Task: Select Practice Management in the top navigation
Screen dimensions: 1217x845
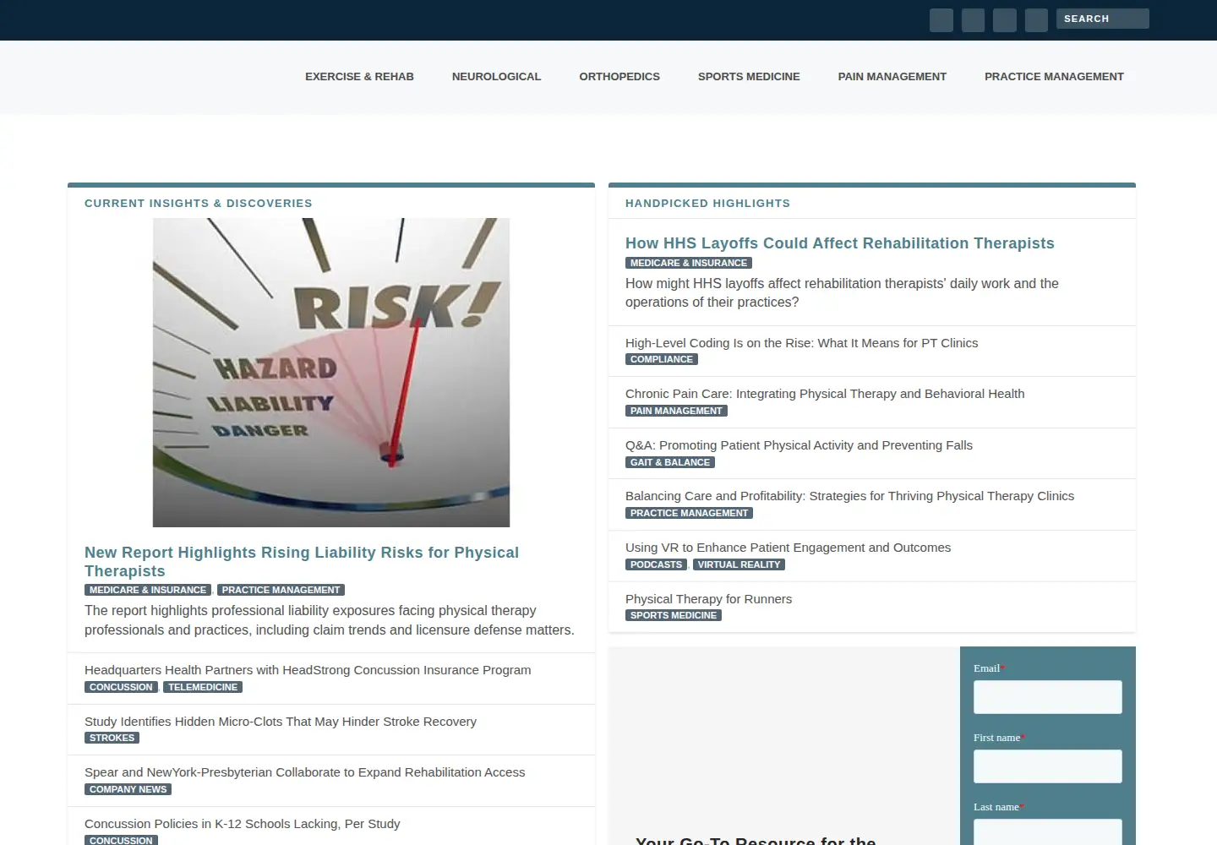Action: (x=1054, y=77)
